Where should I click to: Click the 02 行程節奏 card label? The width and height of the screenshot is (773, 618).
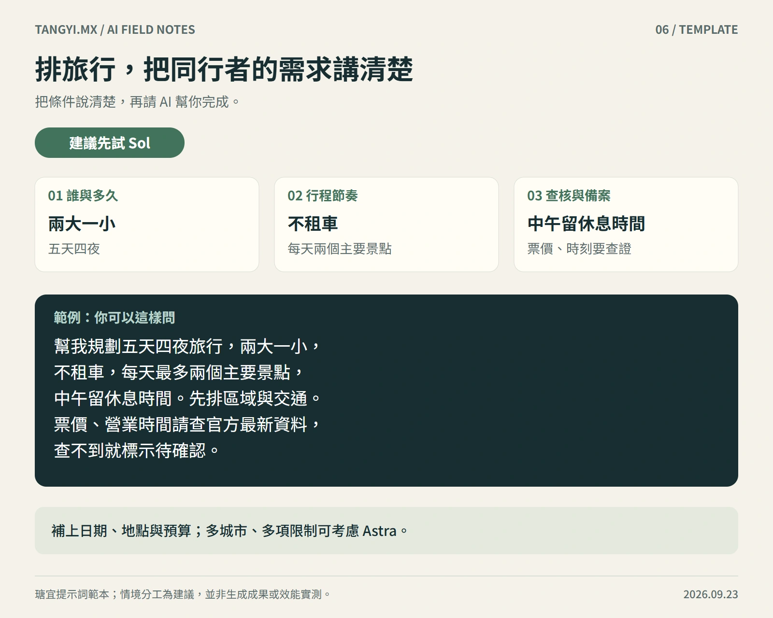pos(323,196)
